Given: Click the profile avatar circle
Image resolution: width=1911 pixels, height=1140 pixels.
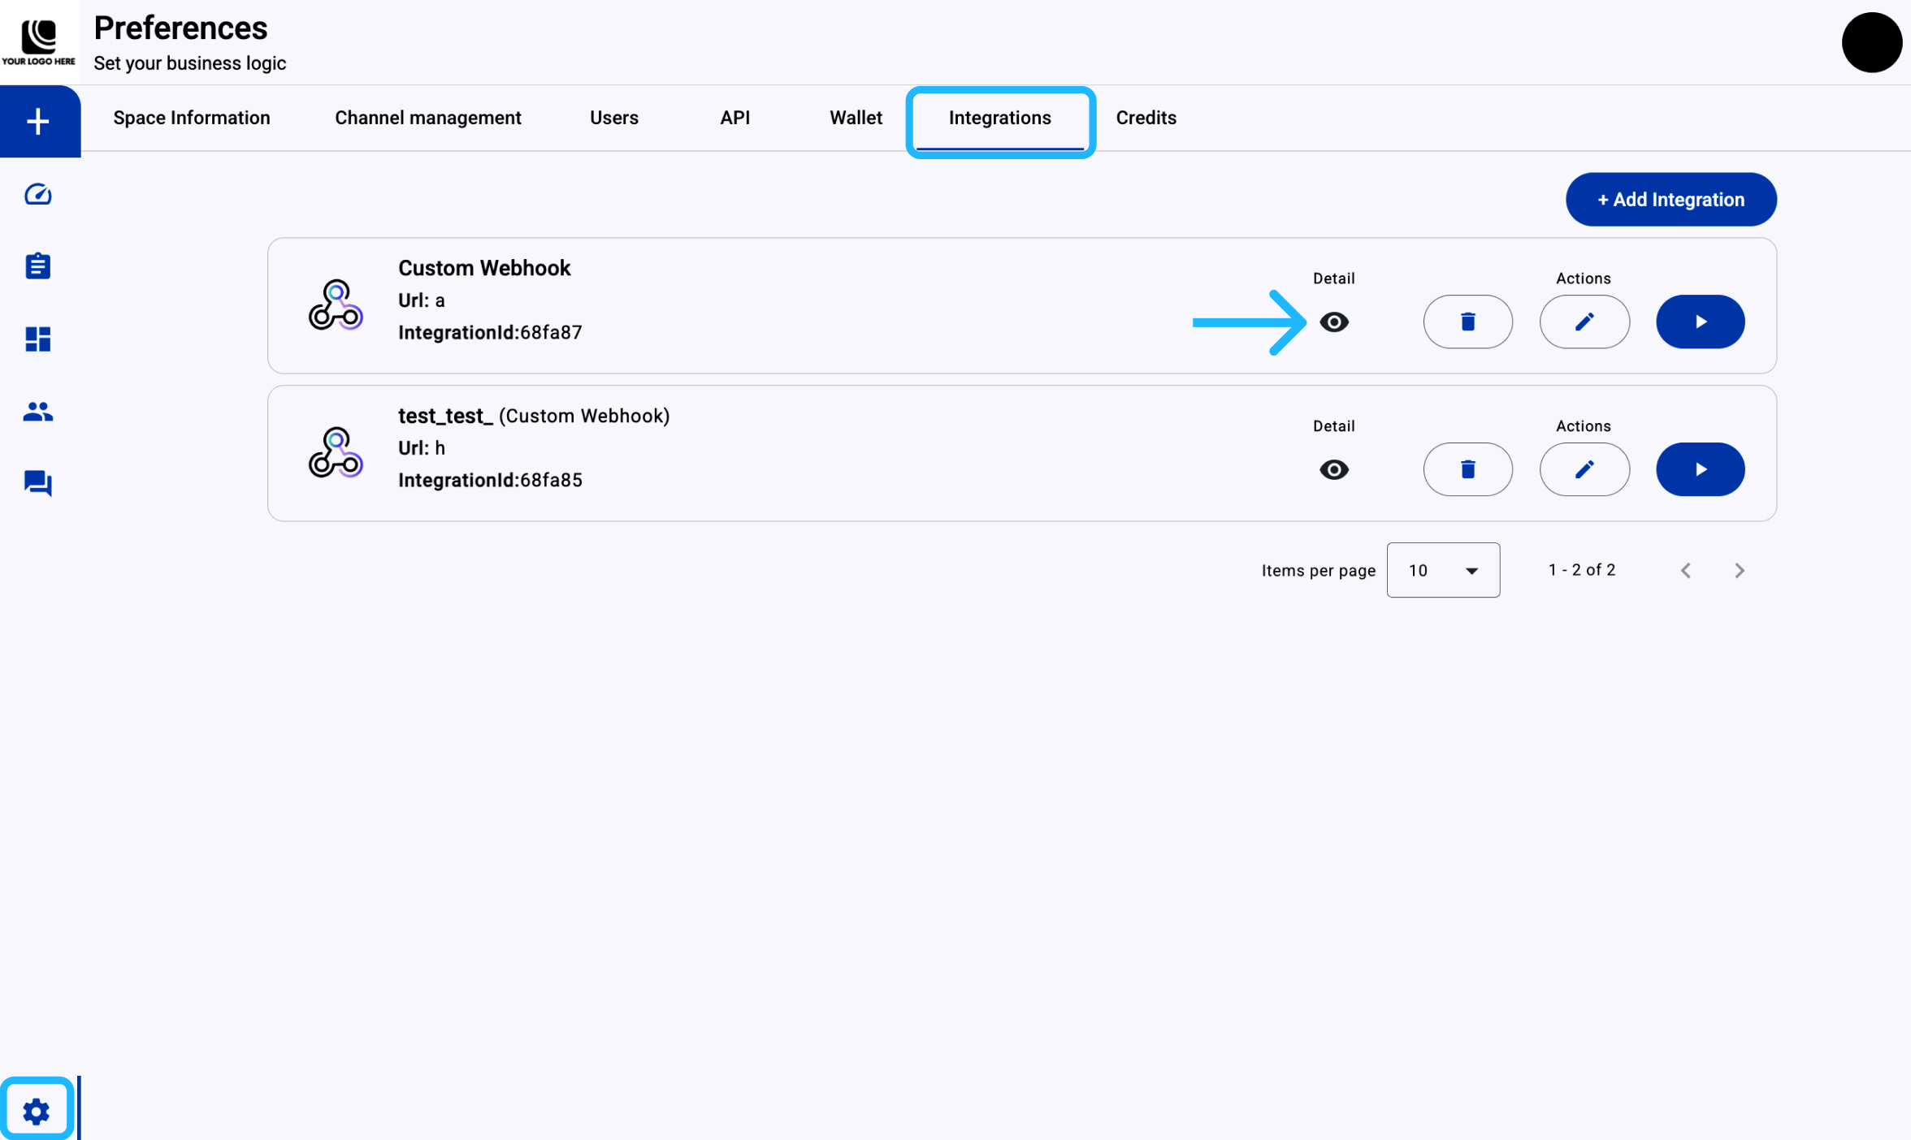Looking at the screenshot, I should tap(1871, 42).
